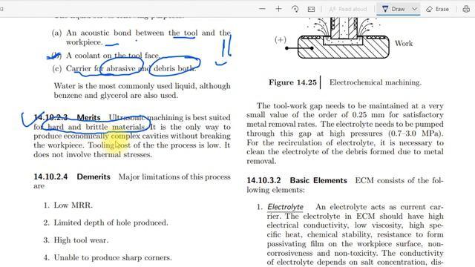Select the Erase tool
475x267 pixels.
click(x=437, y=9)
